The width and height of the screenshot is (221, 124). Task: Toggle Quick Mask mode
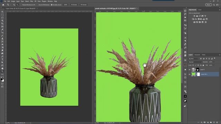click(2, 84)
